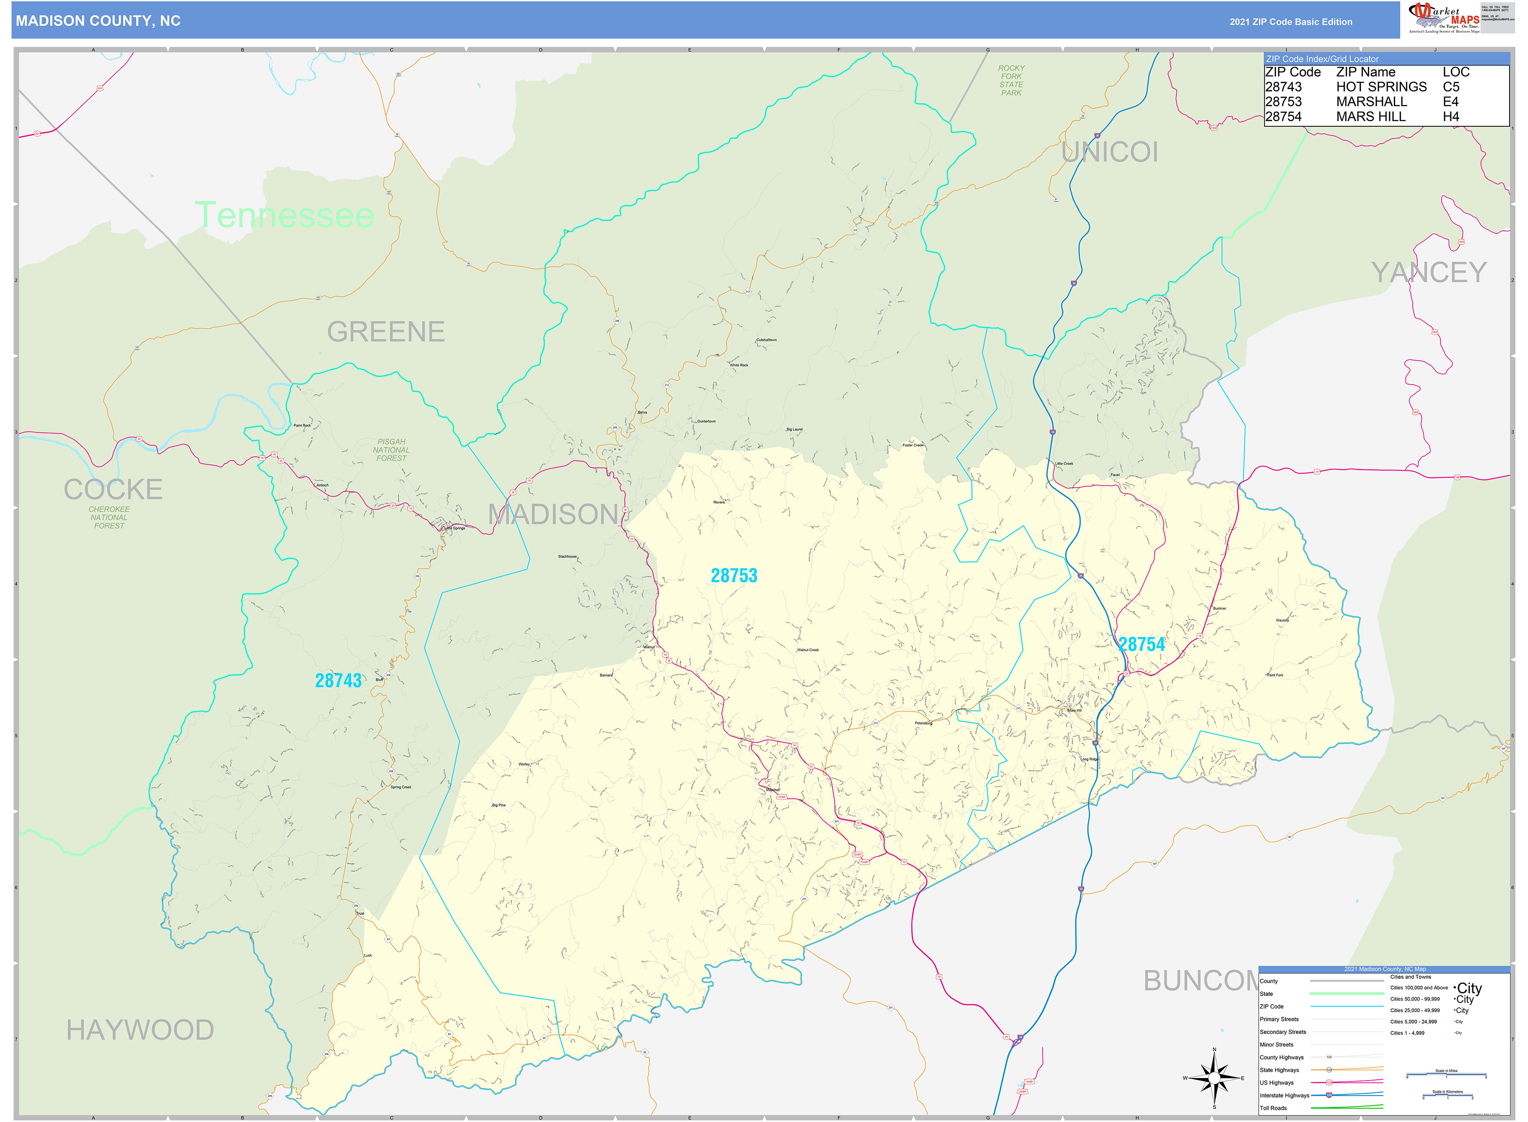This screenshot has height=1122, width=1528.
Task: Expand the 2021 Madison County, NC Map legend header
Action: click(x=1386, y=969)
